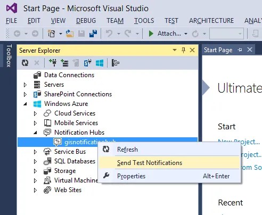
Task: Click the Navigate Backward toolbar icon
Action: pos(17,34)
